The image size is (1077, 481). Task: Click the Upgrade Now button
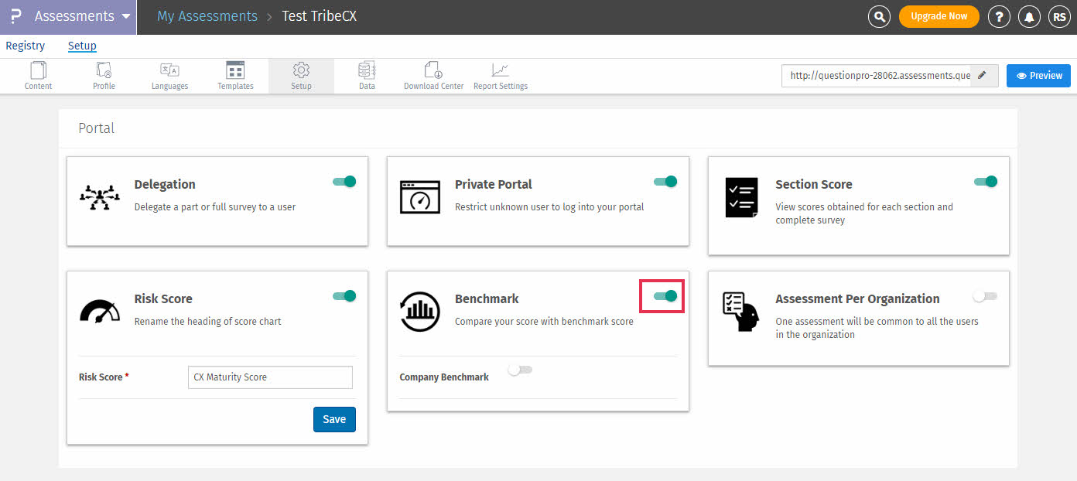(x=939, y=15)
